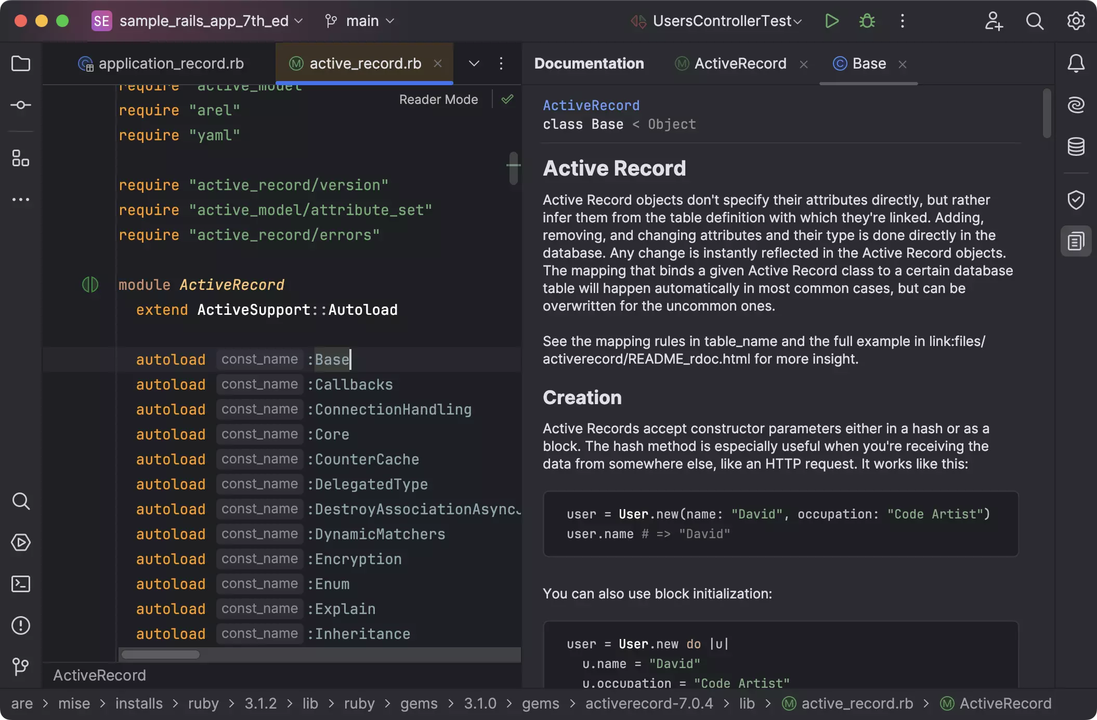Open the AI Assistant spiral icon
This screenshot has height=720, width=1097.
1076,105
